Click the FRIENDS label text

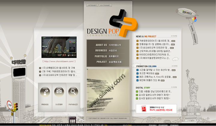[x=45, y=105]
